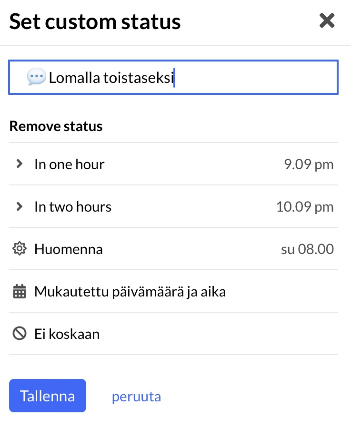Click the 10.09 pm time label
The image size is (351, 439).
[305, 207]
